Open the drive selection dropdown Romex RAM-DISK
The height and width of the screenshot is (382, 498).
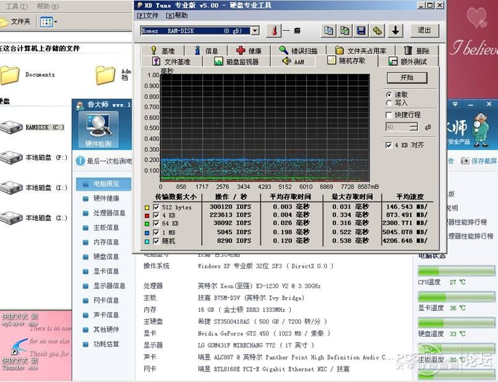pyautogui.click(x=255, y=31)
